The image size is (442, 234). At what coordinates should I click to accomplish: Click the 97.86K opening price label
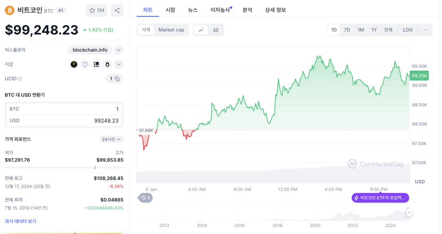[x=146, y=131]
